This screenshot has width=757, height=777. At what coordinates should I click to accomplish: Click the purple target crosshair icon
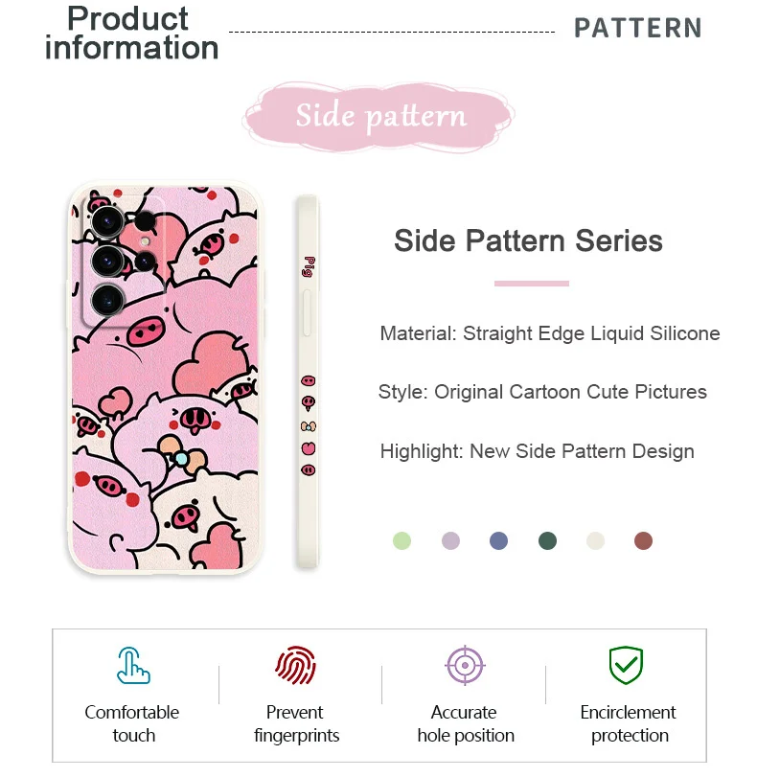(465, 666)
